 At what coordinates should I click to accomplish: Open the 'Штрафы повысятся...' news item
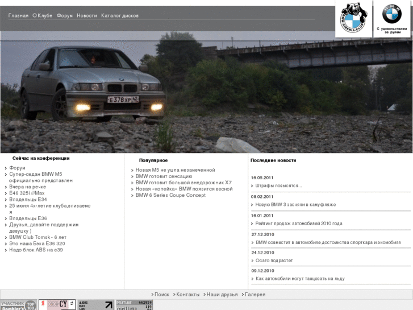click(x=279, y=186)
